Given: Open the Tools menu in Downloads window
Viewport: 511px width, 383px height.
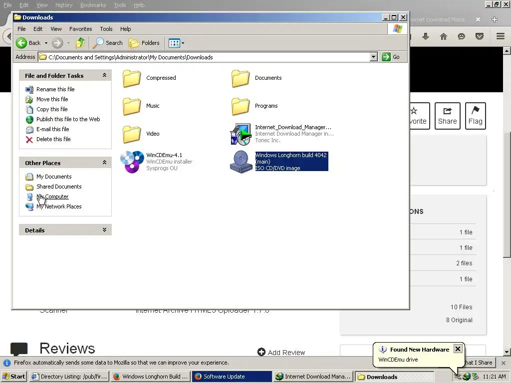Looking at the screenshot, I should pos(106,29).
